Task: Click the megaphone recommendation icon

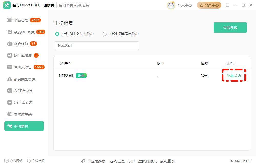Action: tap(84, 161)
